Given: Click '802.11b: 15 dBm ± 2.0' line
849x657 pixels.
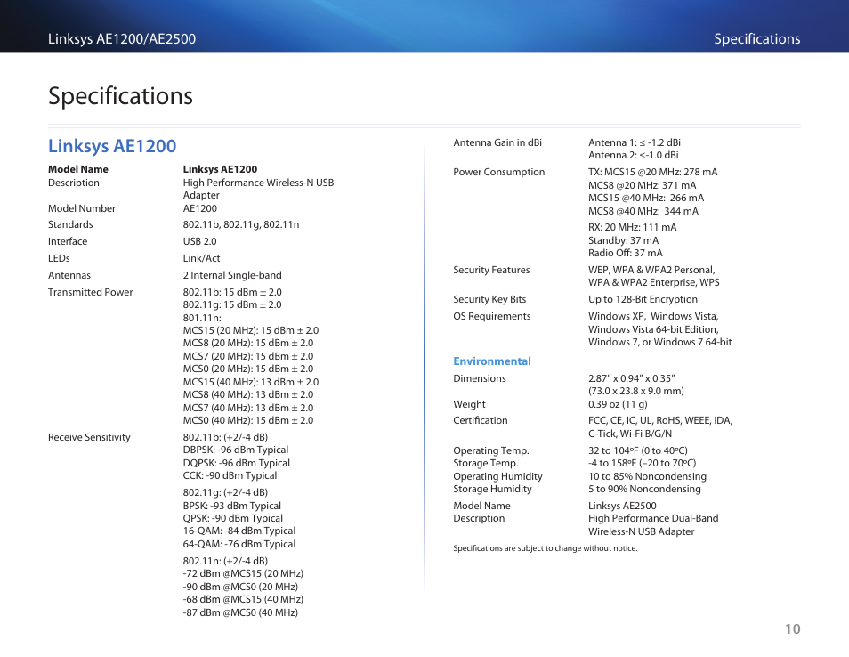Looking at the screenshot, I should pos(232,292).
